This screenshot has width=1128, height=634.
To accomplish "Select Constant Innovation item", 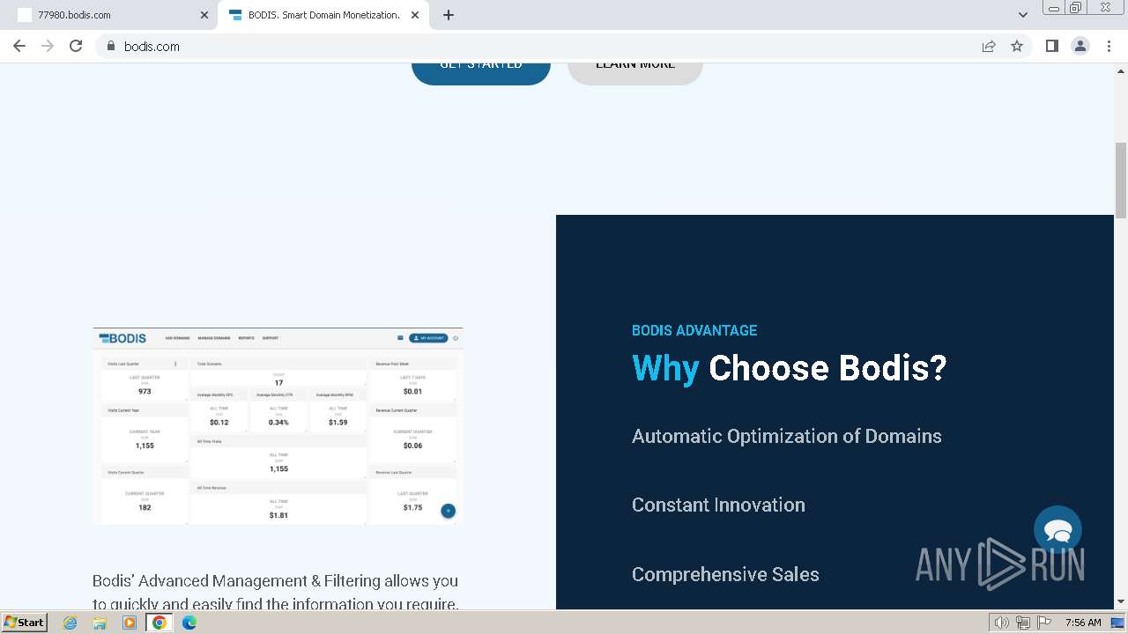I will click(718, 505).
